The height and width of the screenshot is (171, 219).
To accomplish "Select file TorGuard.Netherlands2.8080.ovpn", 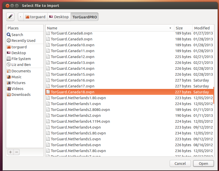I will [129, 110].
